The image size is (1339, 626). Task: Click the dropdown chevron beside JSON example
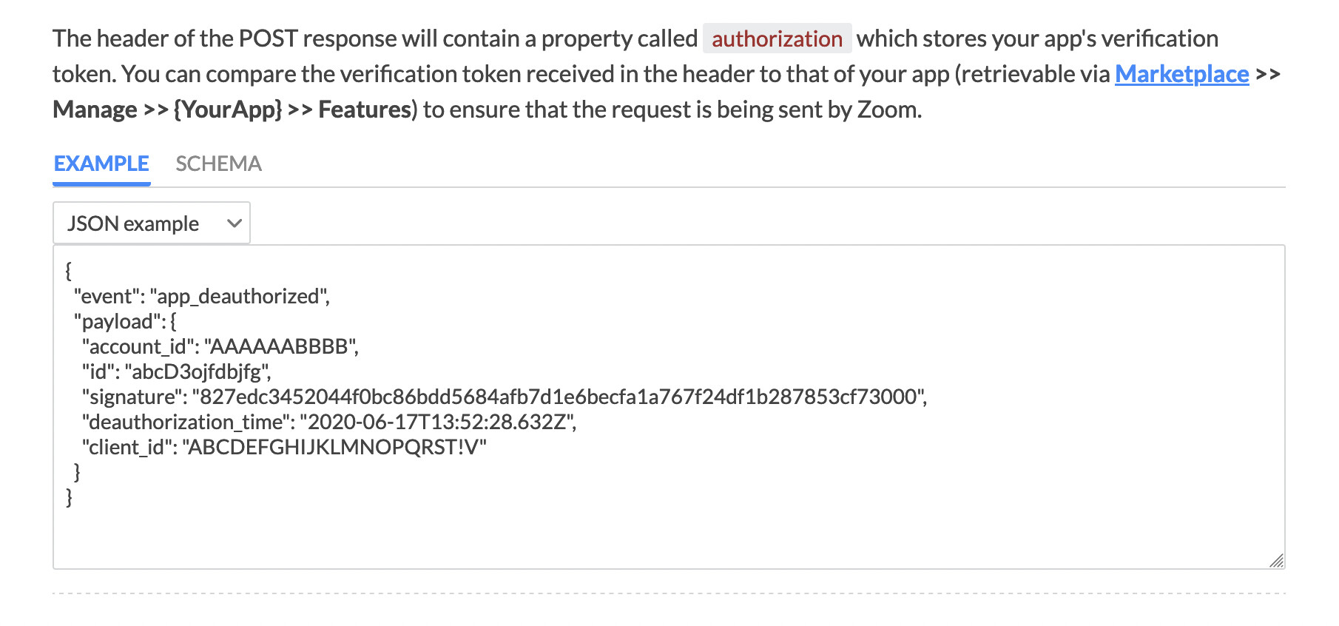(x=235, y=223)
